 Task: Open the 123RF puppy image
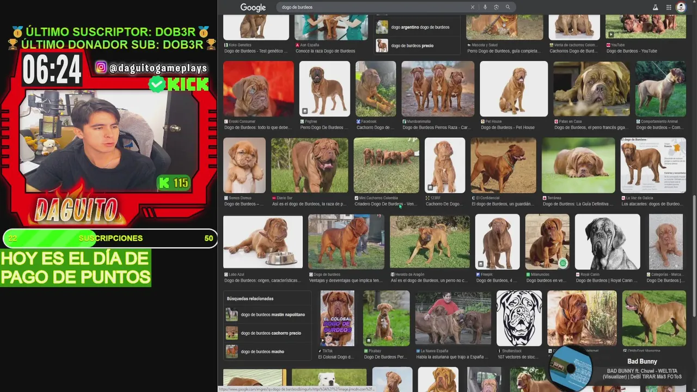(445, 166)
